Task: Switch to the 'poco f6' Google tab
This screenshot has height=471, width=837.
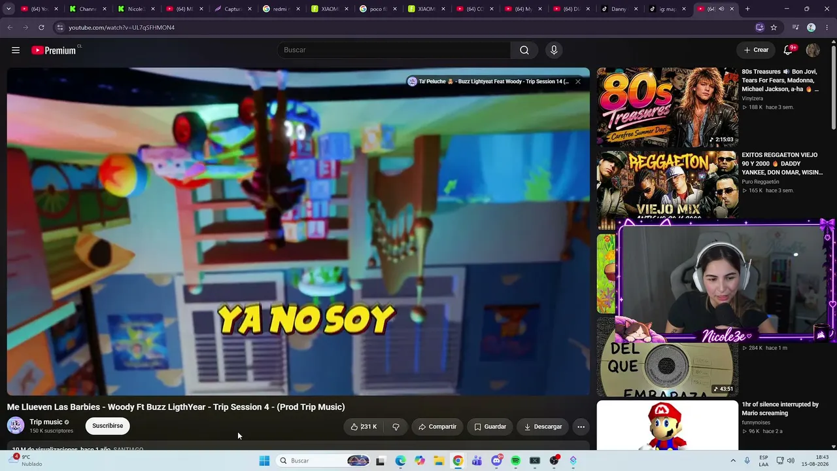Action: tap(378, 9)
